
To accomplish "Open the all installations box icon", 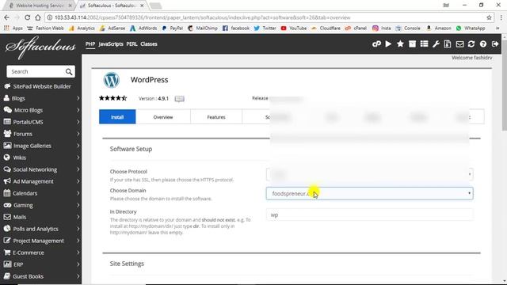I will [412, 44].
